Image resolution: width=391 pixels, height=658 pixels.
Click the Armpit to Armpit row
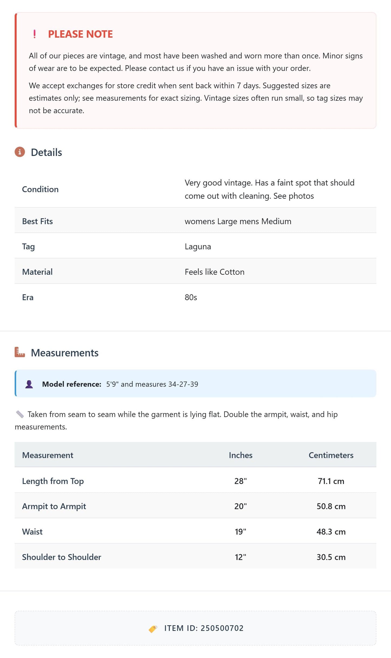195,506
